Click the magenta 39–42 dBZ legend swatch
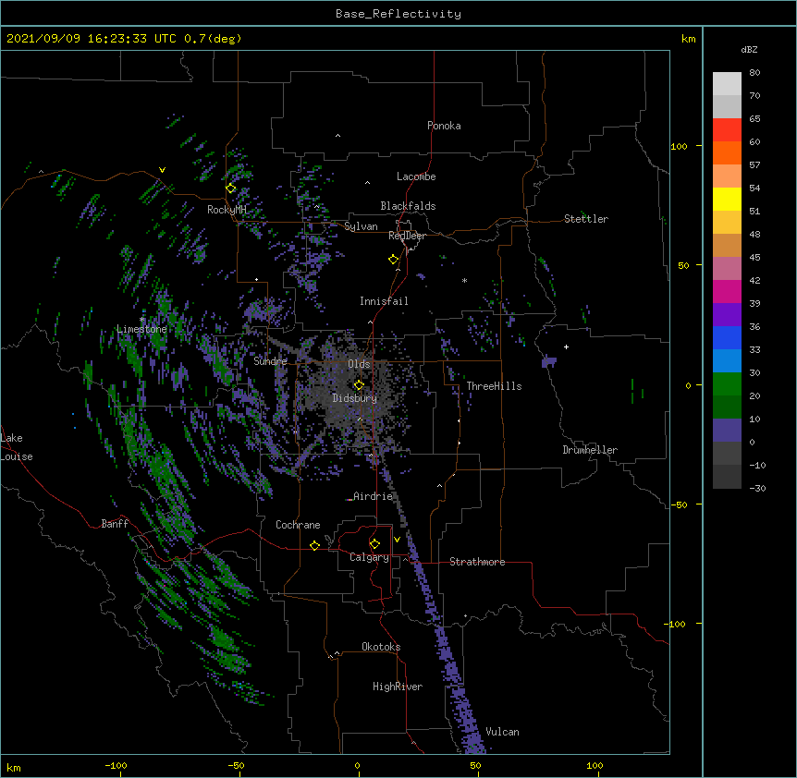This screenshot has height=778, width=797. tap(727, 291)
